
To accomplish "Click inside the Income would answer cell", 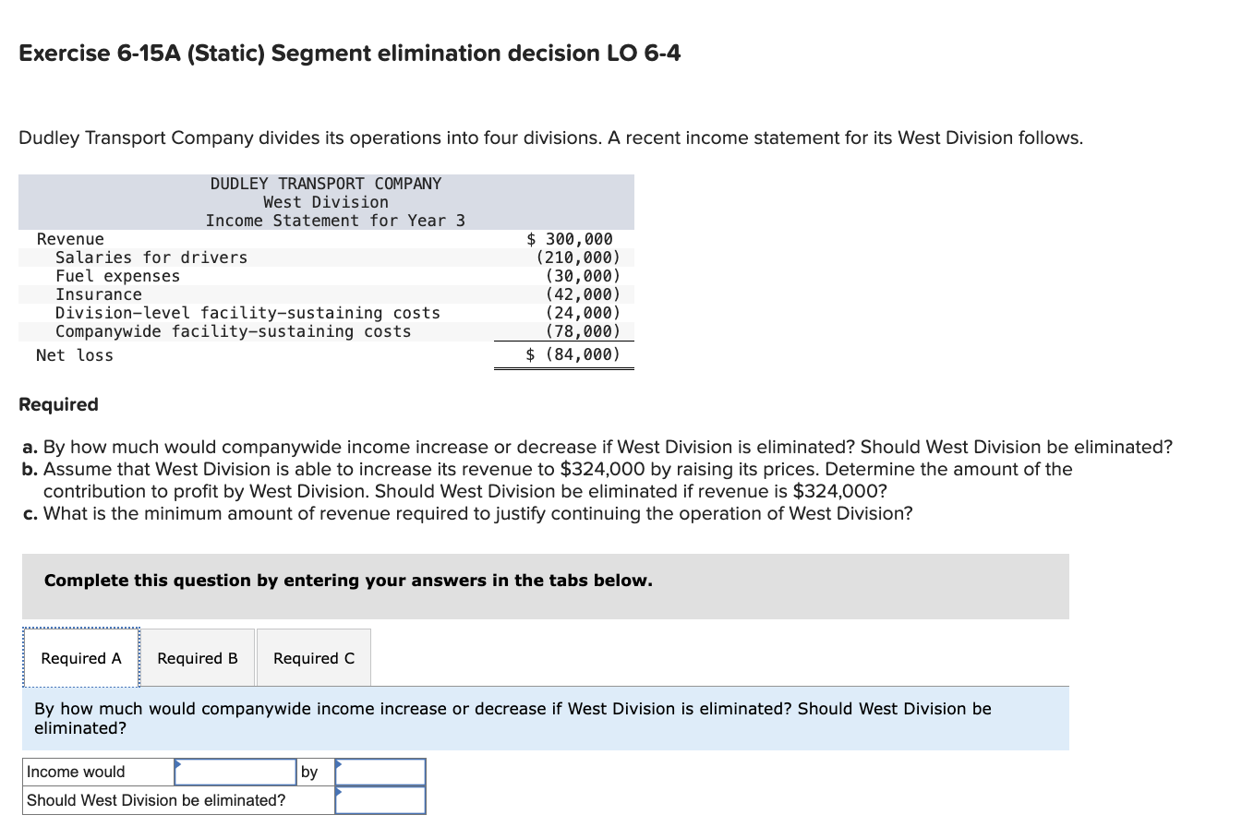I will click(234, 772).
